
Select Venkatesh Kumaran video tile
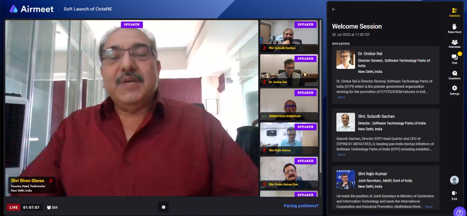[x=289, y=104]
